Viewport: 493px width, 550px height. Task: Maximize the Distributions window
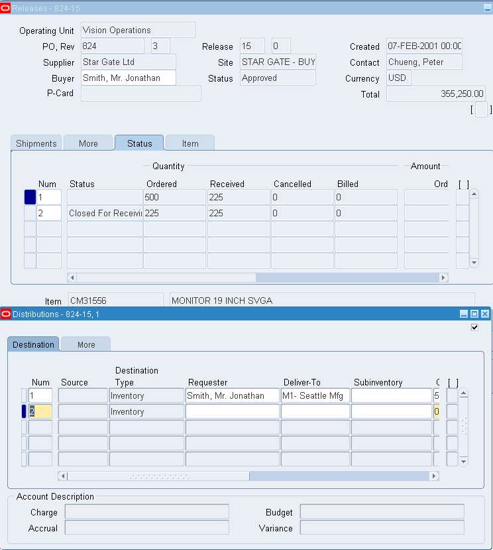(474, 314)
